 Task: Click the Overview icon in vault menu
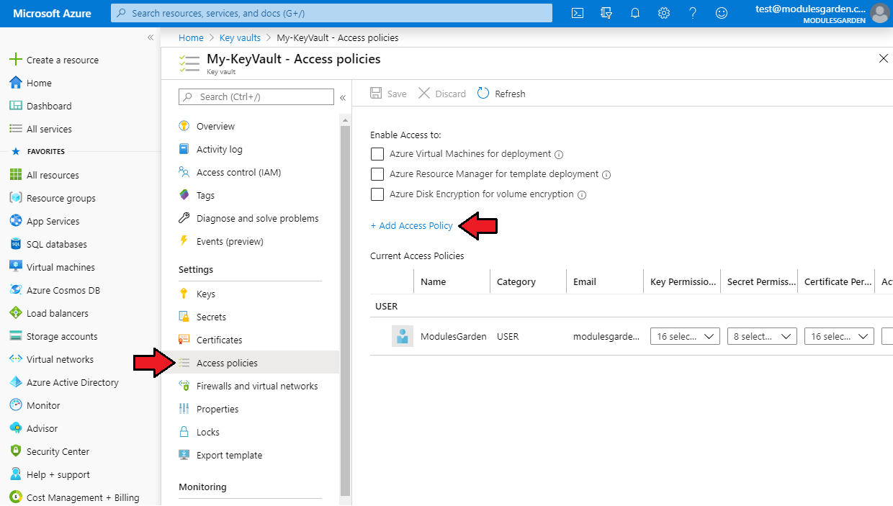(x=184, y=126)
